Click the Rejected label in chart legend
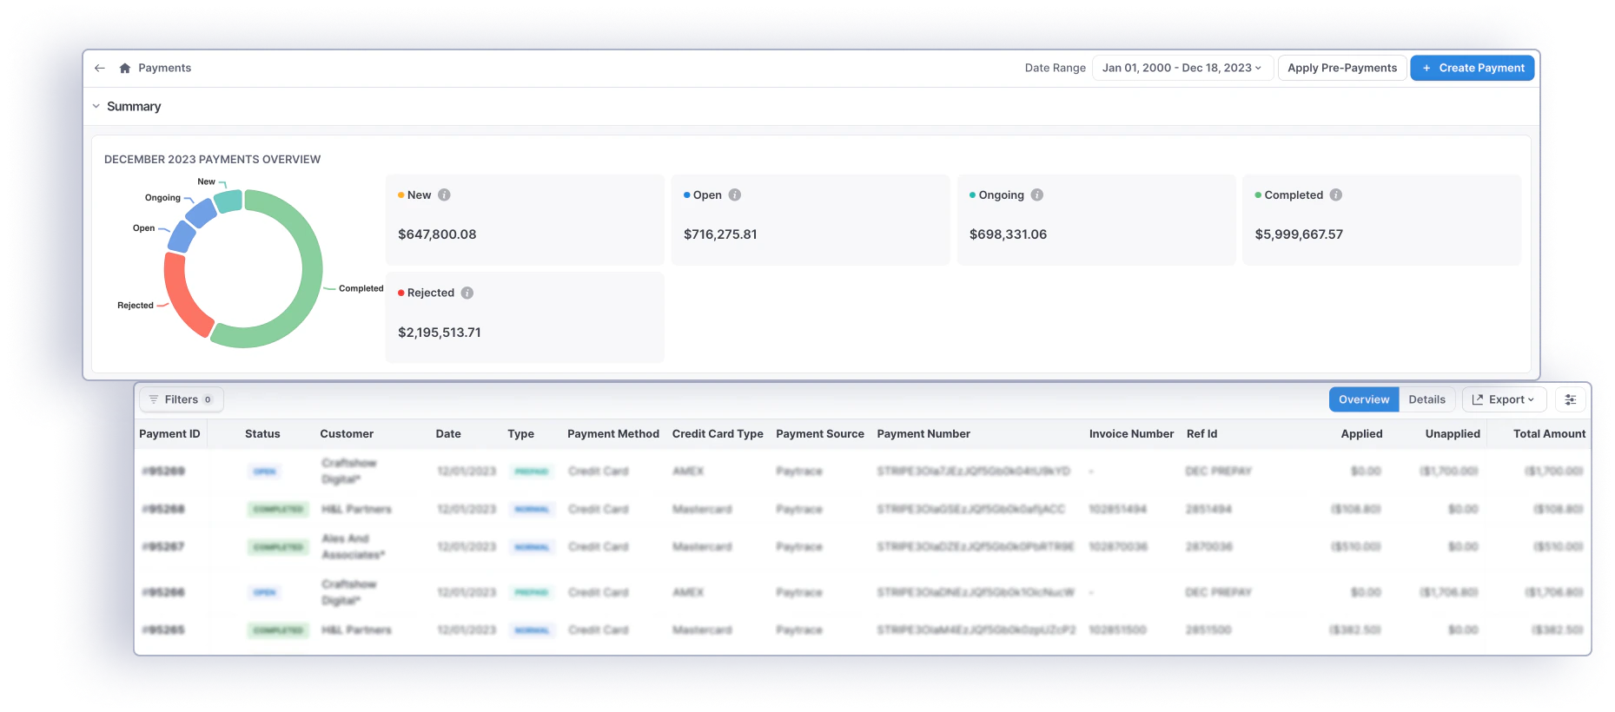 point(136,306)
